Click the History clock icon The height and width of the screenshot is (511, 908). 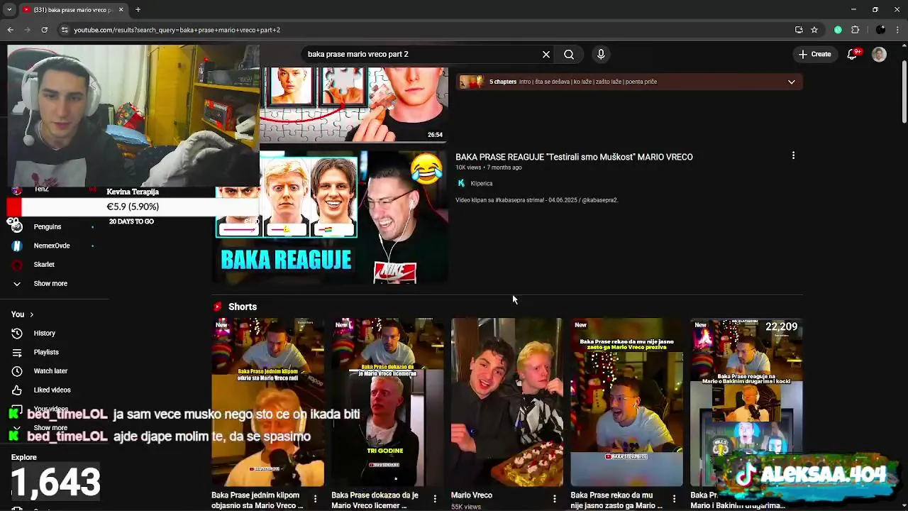(17, 333)
